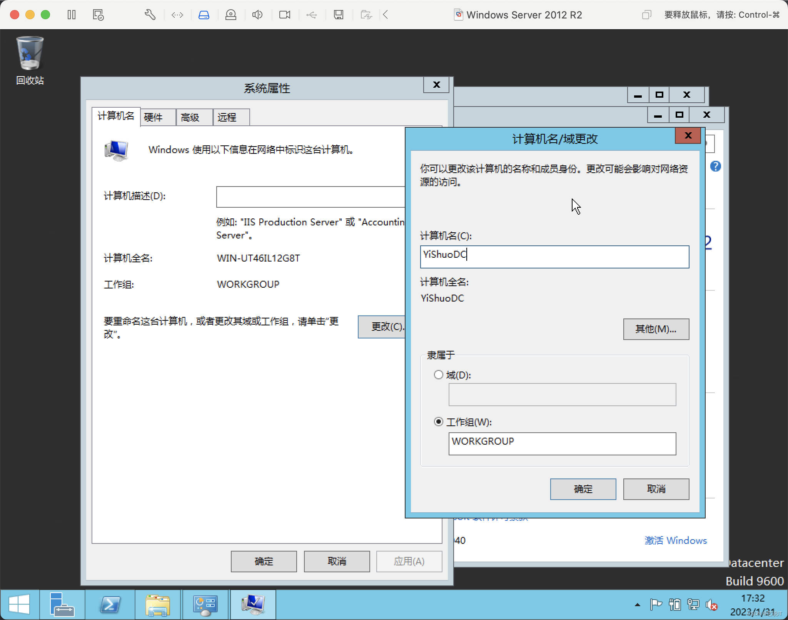Close the 系统属性 window
Viewport: 788px width, 620px height.
point(436,85)
